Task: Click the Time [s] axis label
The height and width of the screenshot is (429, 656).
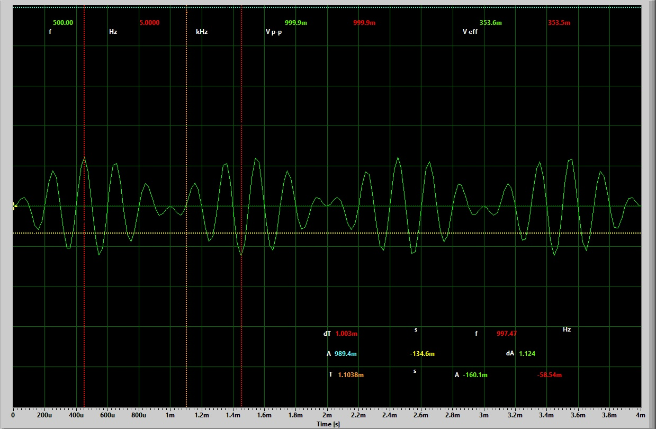Action: [x=328, y=424]
